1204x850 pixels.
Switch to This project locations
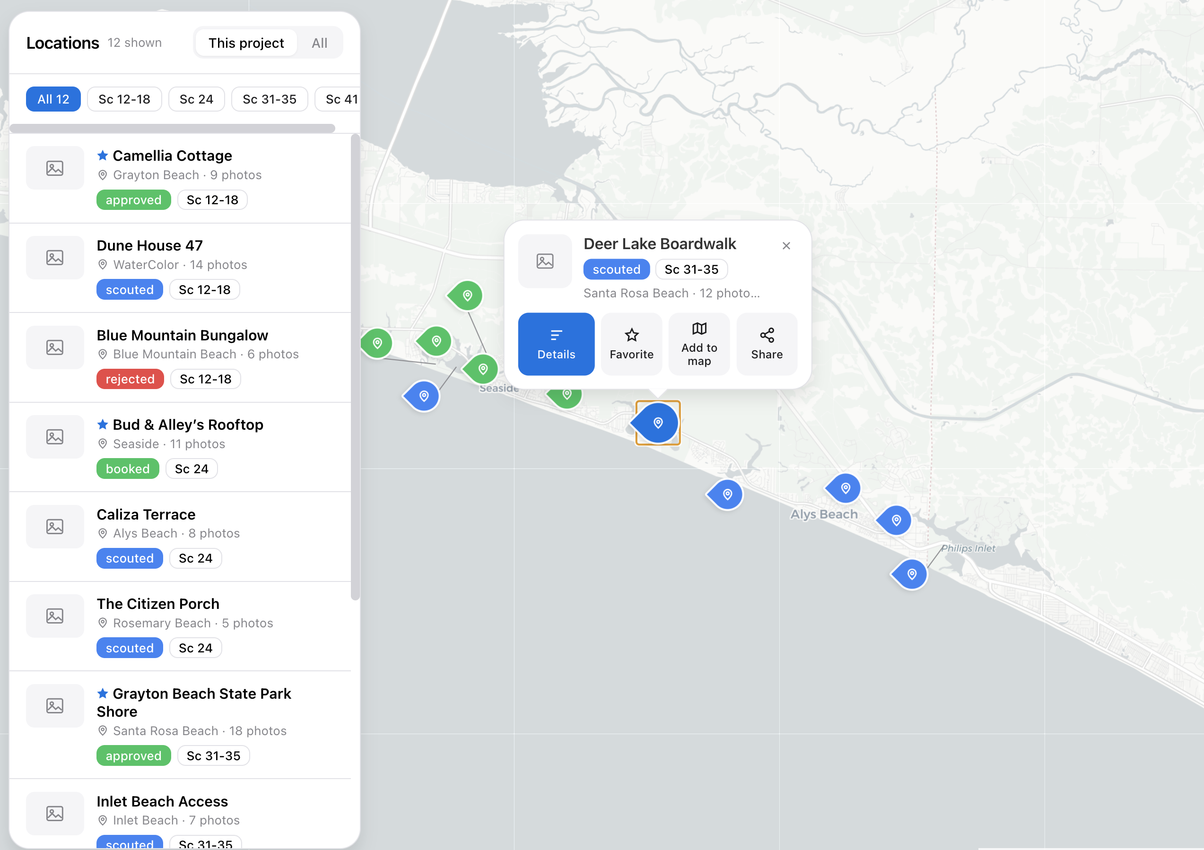246,43
